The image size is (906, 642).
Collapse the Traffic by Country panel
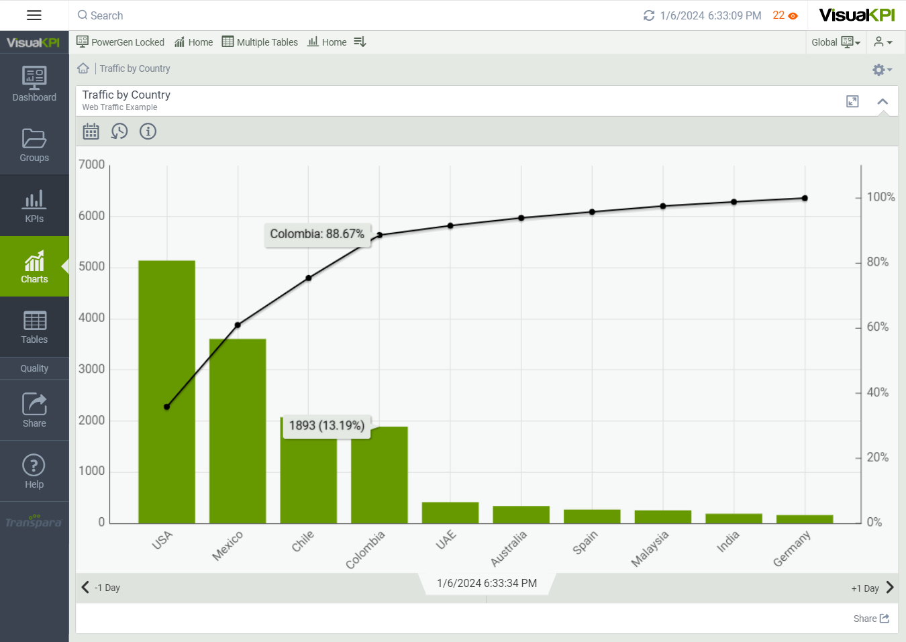(x=883, y=101)
